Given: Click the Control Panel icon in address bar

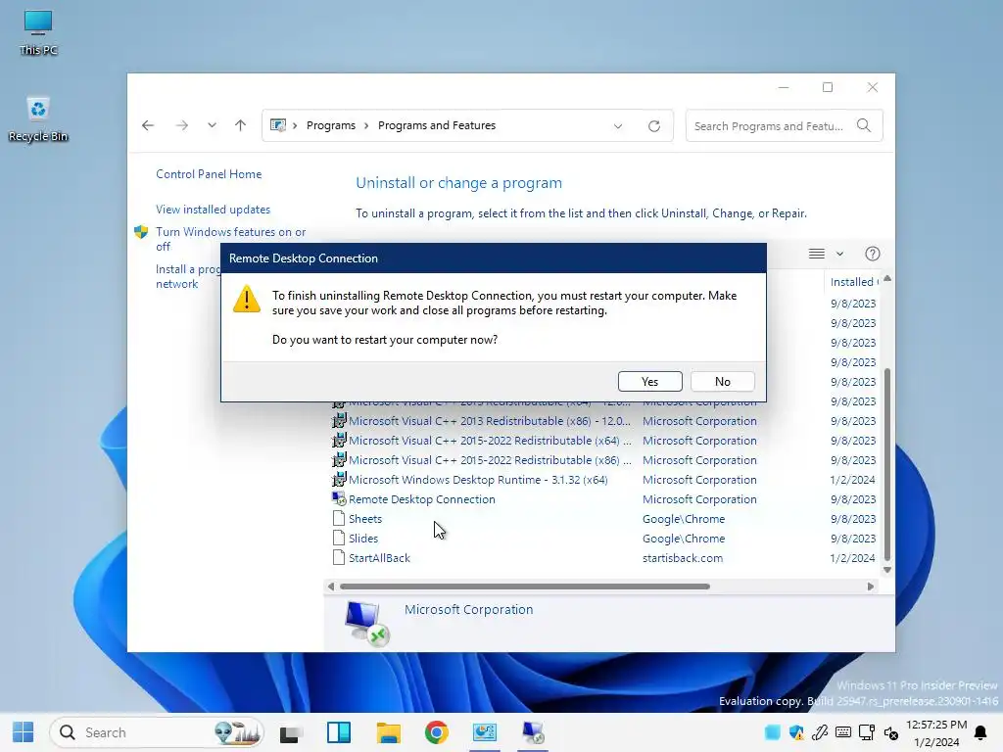Looking at the screenshot, I should point(277,125).
